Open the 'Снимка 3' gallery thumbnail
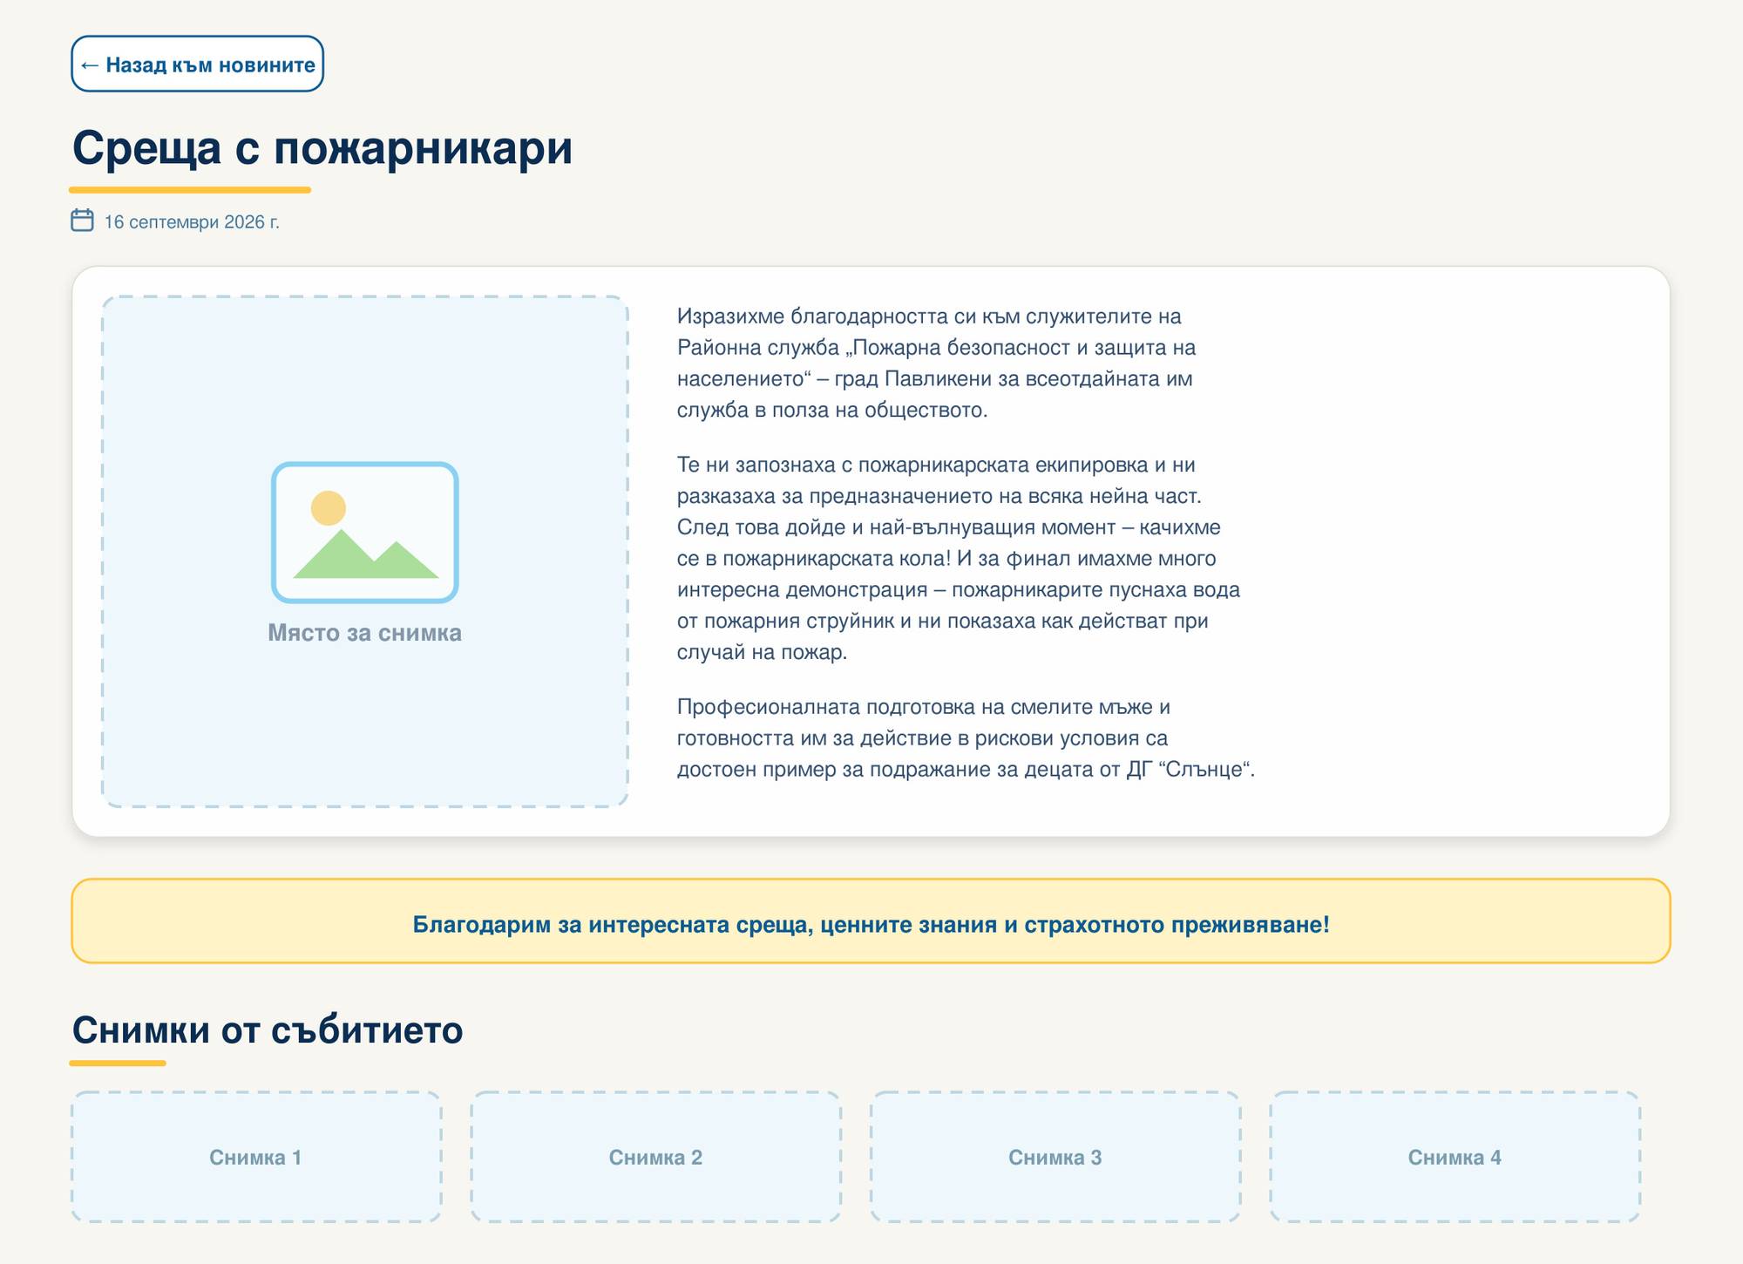The image size is (1743, 1264). [1055, 1157]
